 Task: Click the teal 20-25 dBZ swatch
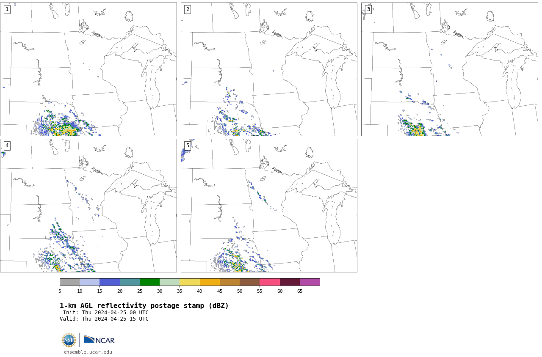130,282
